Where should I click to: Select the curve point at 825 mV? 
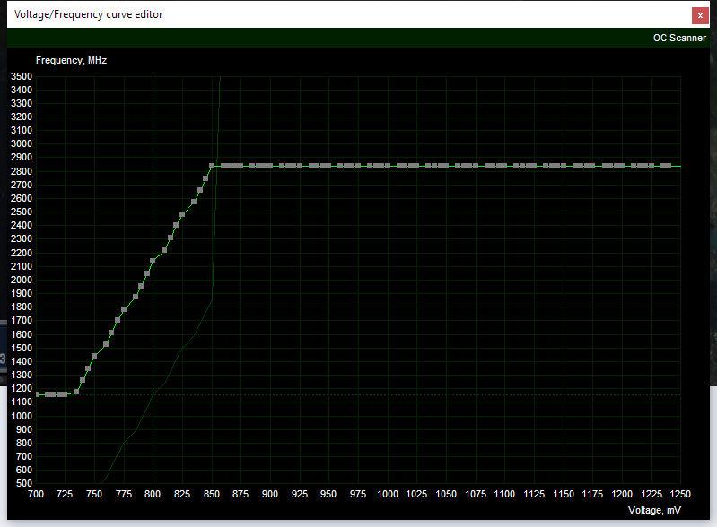[182, 214]
